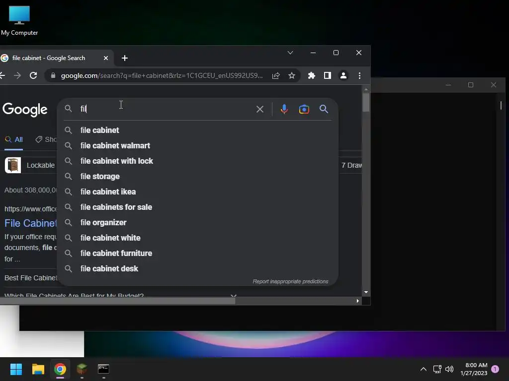Select suggestion 'file cabinet white'
This screenshot has width=509, height=381.
click(x=198, y=238)
